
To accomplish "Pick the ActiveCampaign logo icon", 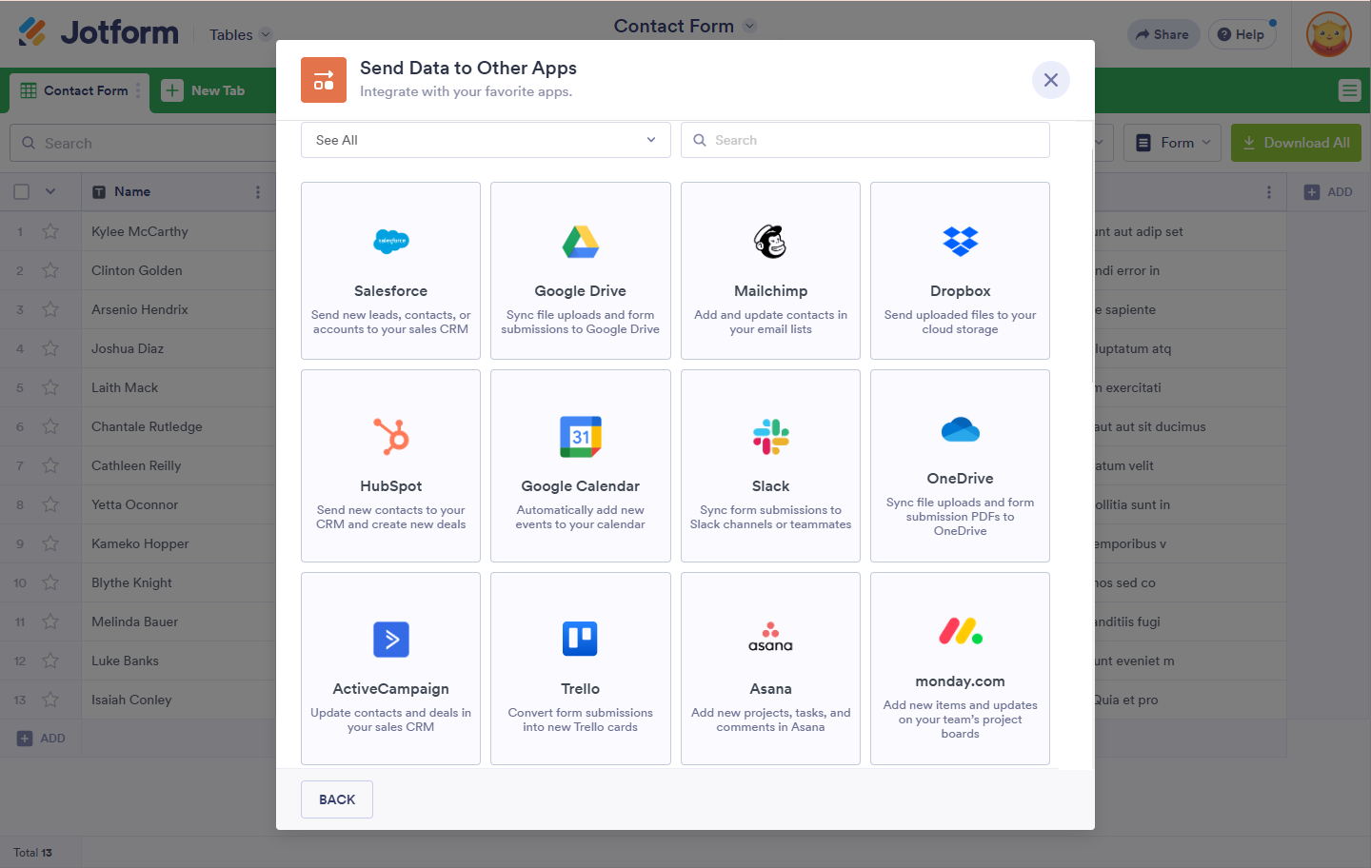I will [x=391, y=640].
